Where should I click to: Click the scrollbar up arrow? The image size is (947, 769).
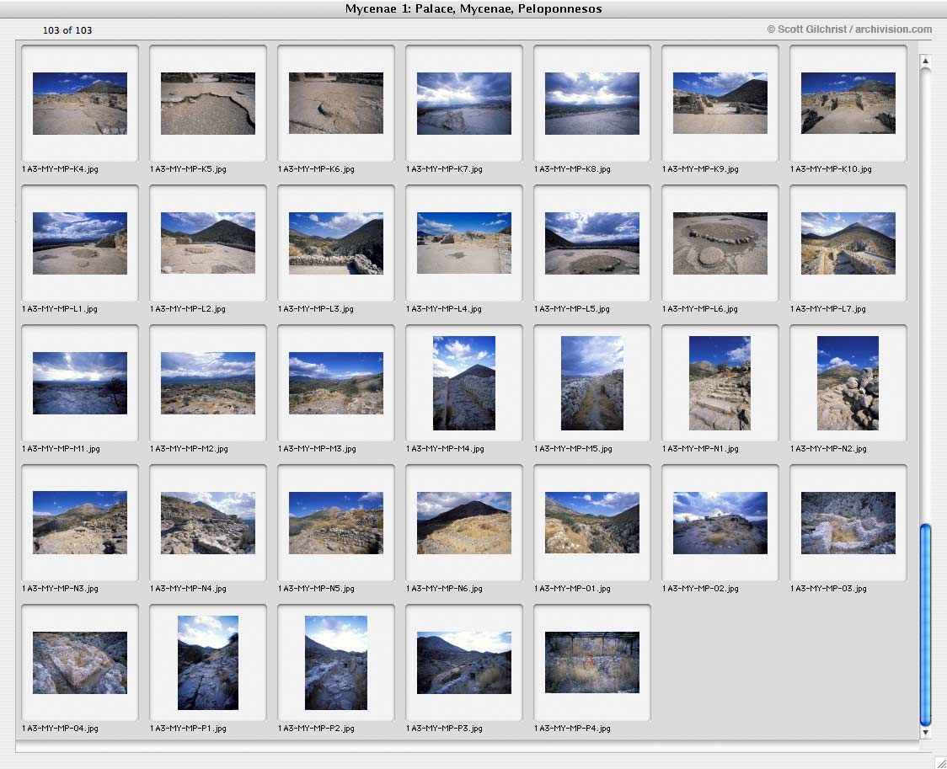[924, 61]
